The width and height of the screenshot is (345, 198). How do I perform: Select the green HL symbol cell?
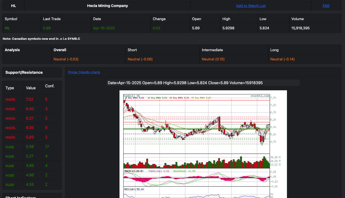pyautogui.click(x=7, y=28)
